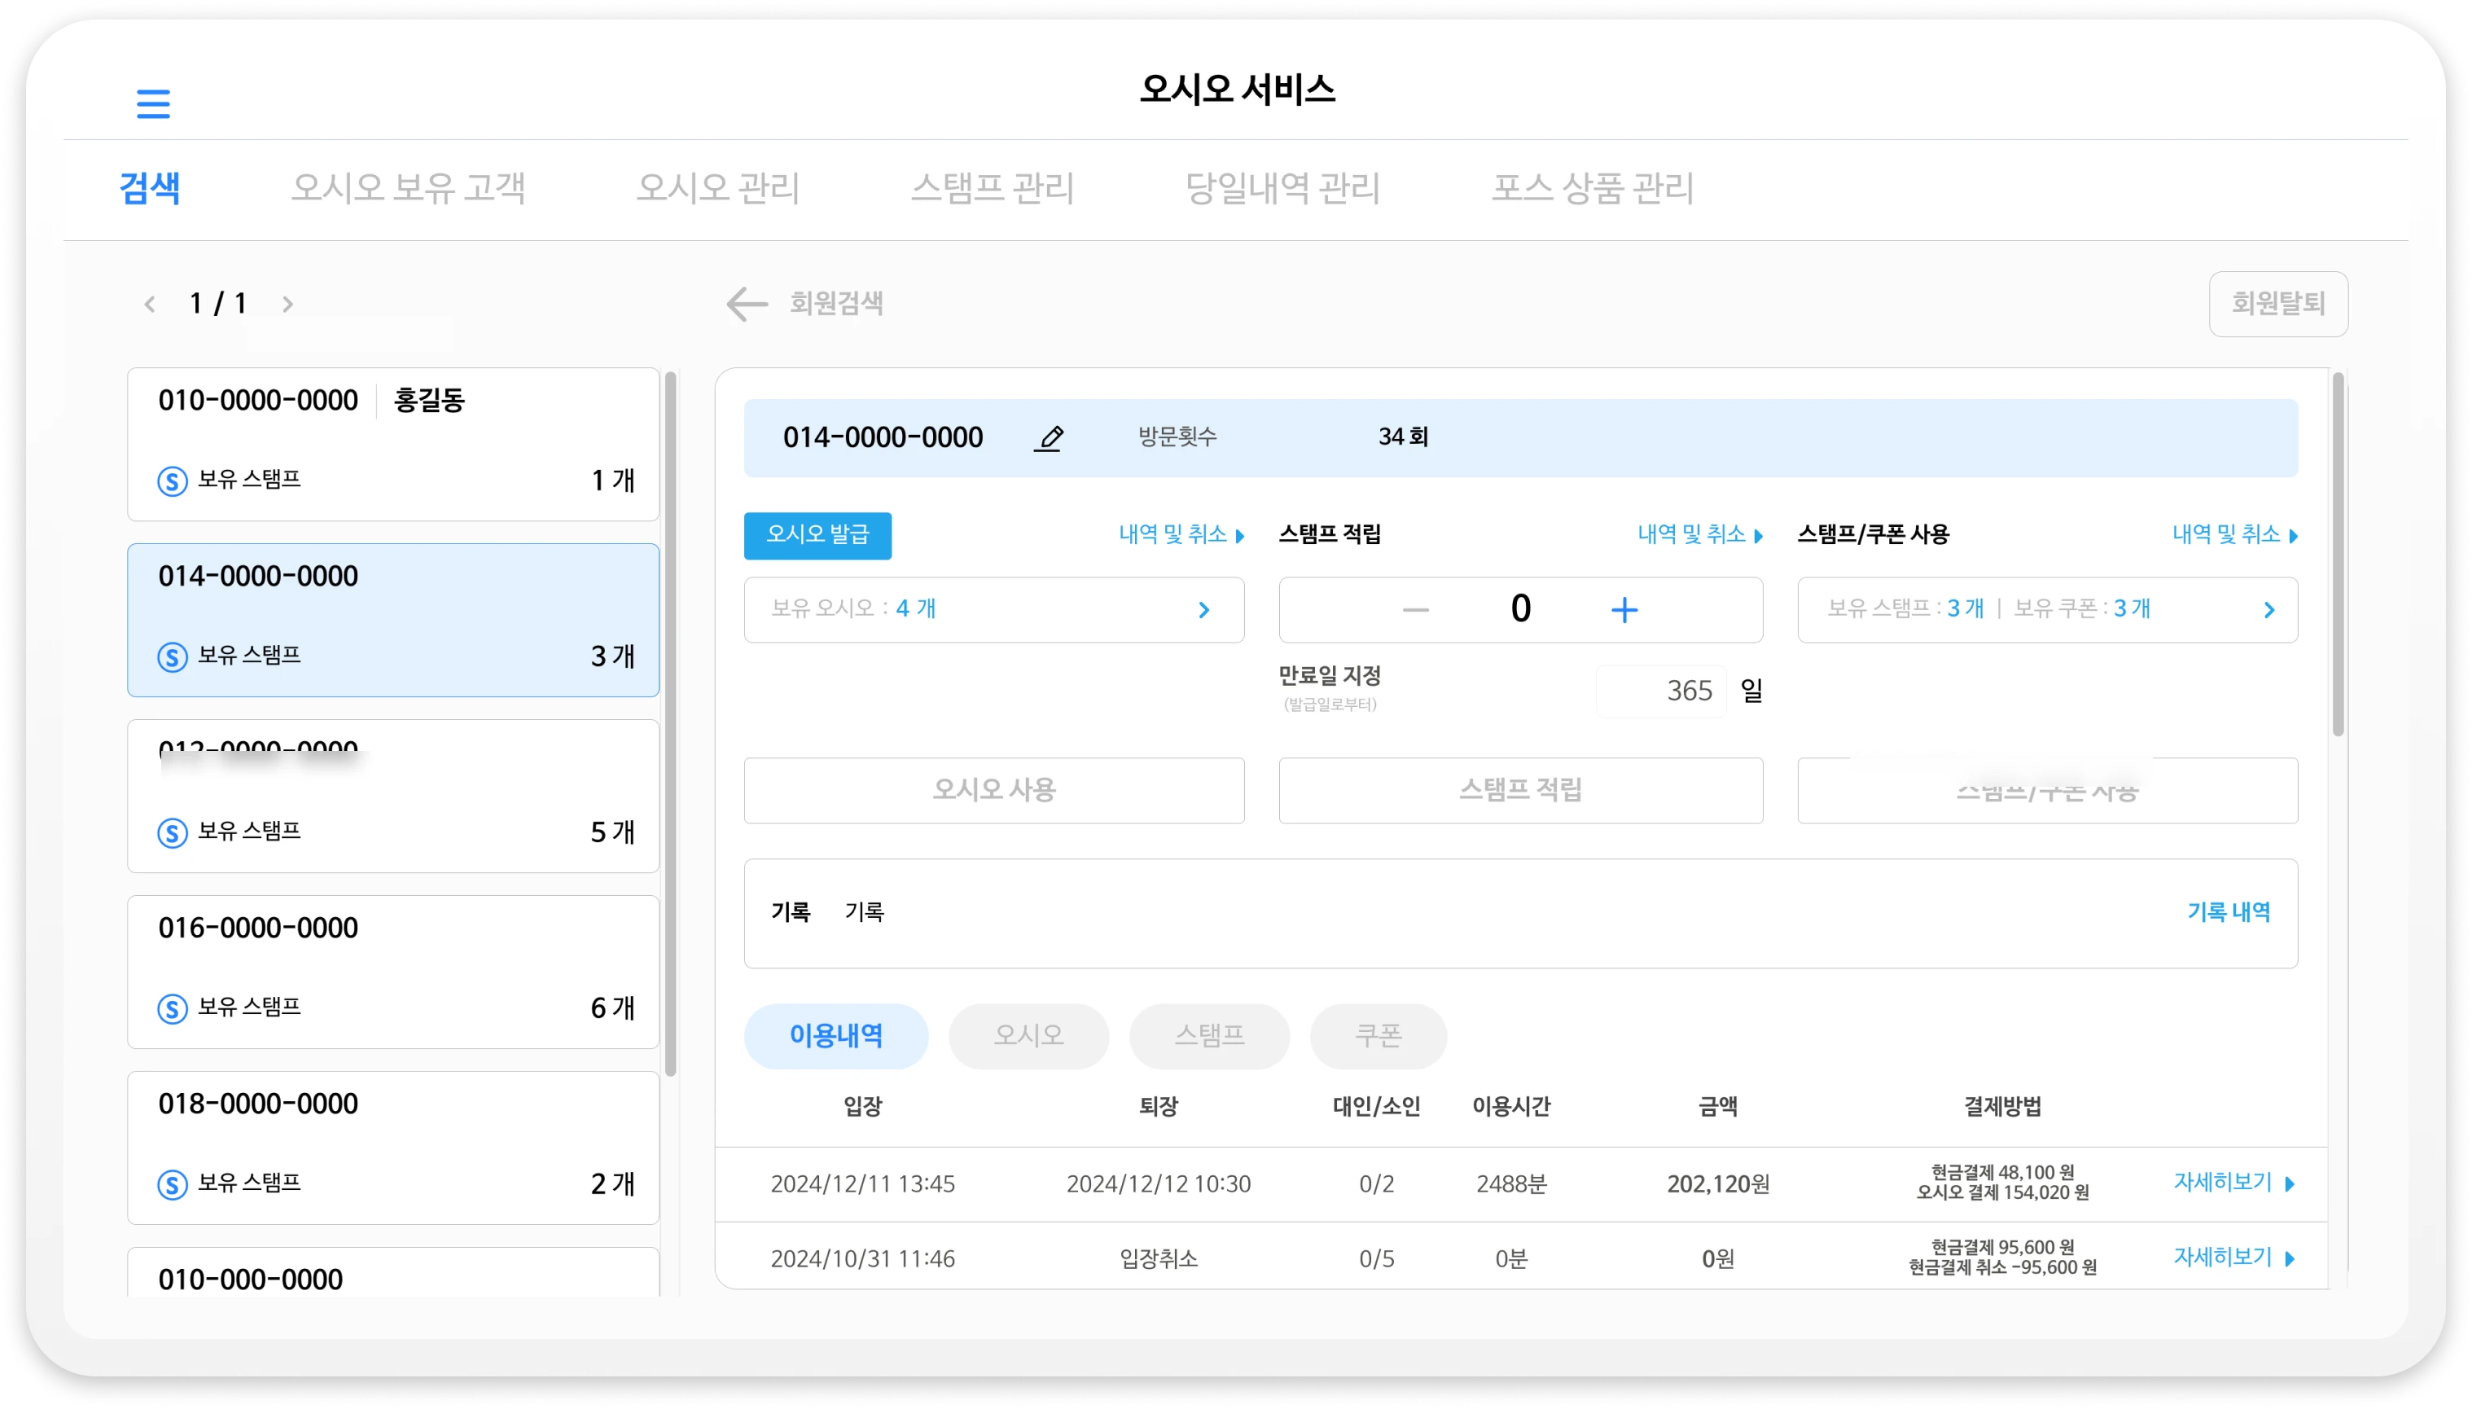Select member card 016-0000-0000
The width and height of the screenshot is (2472, 1409).
pyautogui.click(x=392, y=972)
